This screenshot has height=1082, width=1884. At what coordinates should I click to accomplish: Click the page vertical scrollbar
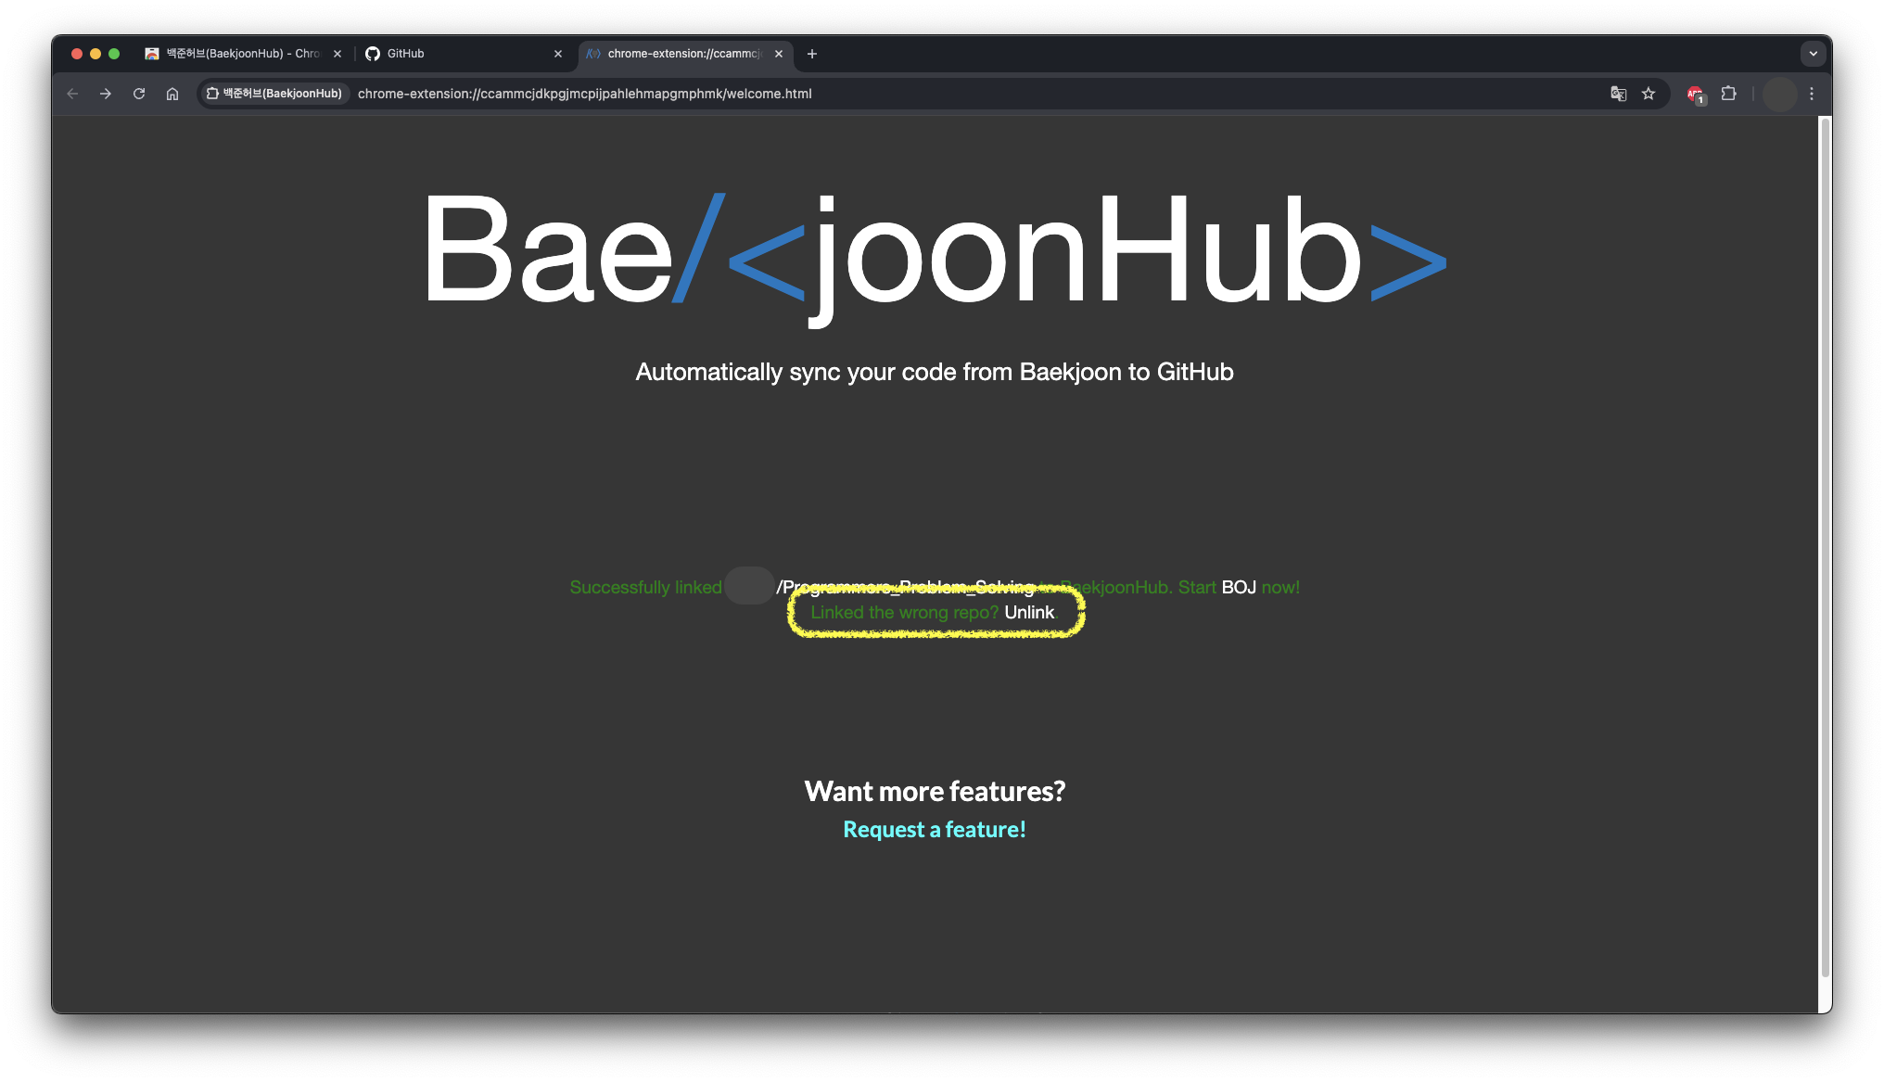1825,547
